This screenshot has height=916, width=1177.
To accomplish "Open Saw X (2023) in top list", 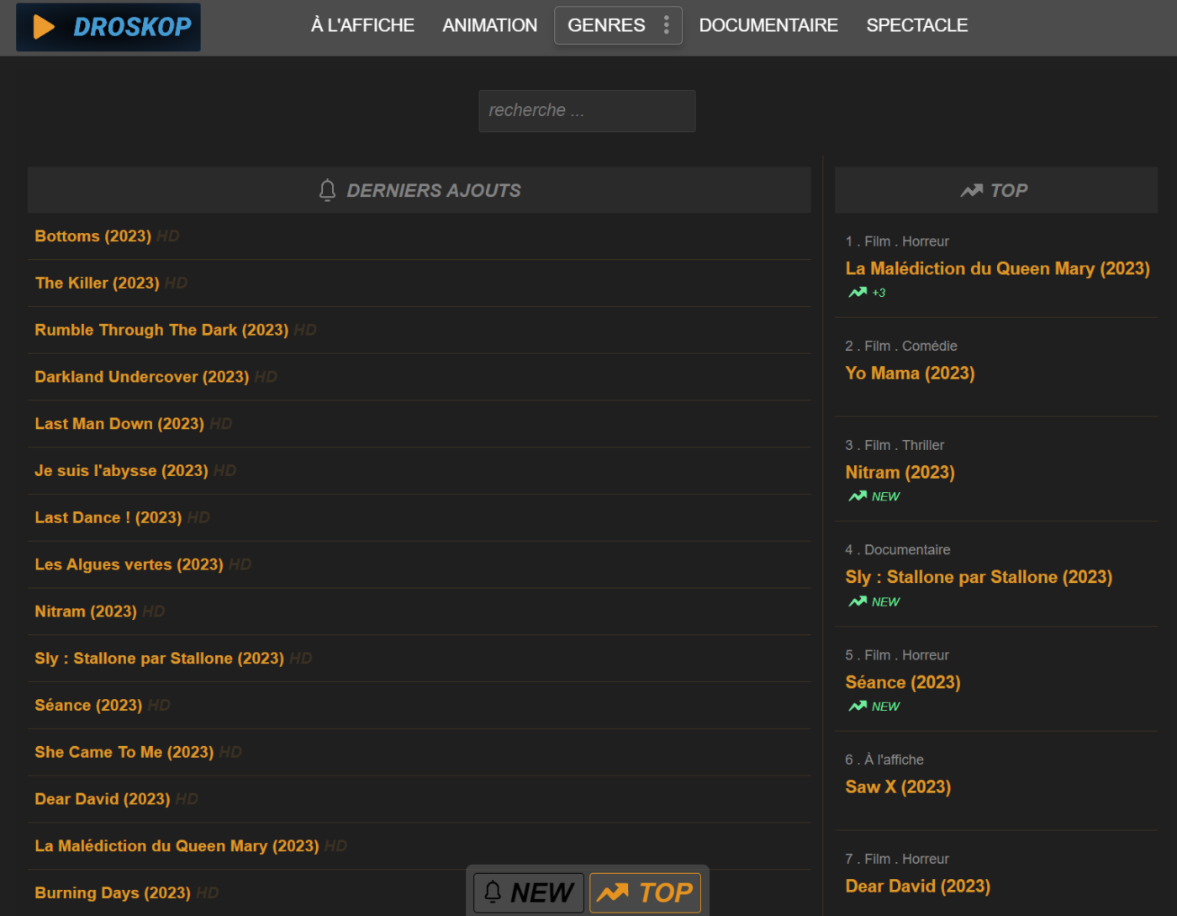I will [898, 787].
